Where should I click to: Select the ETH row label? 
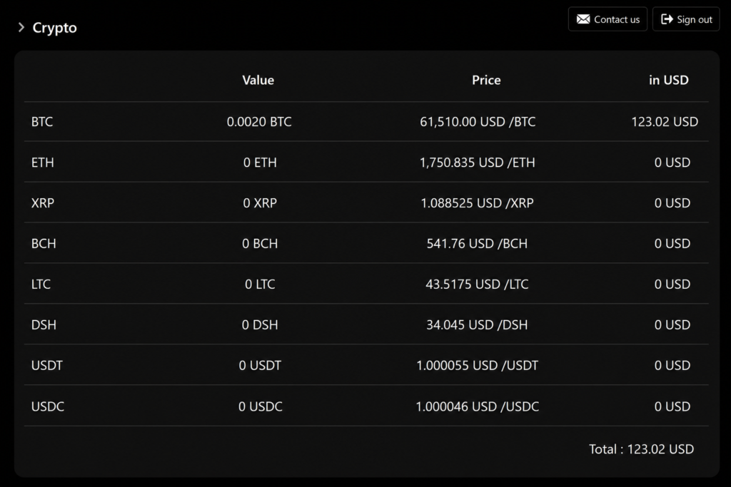click(42, 163)
